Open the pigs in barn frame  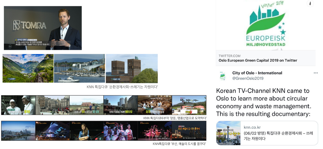155,105
